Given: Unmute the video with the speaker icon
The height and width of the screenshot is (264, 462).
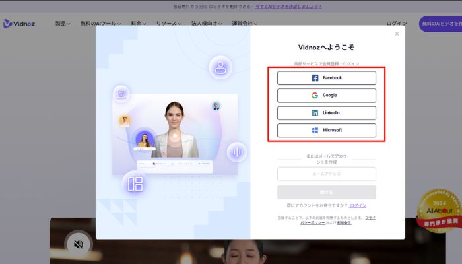Looking at the screenshot, I should [79, 244].
